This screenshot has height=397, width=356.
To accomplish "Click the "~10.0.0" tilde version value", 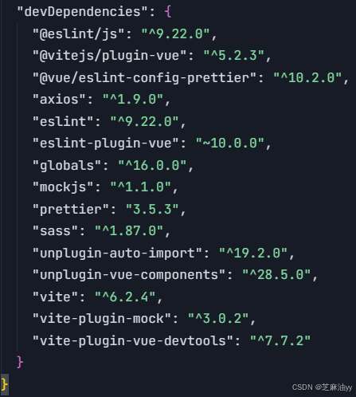I will [230, 143].
